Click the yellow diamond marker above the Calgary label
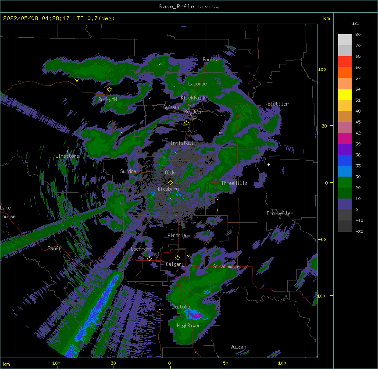The height and width of the screenshot is (369, 378). click(x=178, y=258)
